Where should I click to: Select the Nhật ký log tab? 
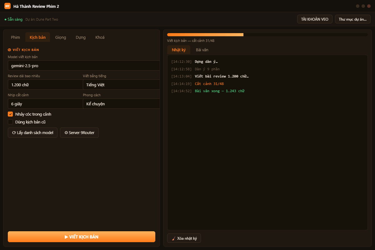(x=179, y=50)
